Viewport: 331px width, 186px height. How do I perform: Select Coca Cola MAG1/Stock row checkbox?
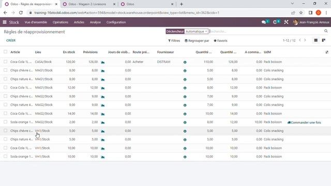coord(6,87)
